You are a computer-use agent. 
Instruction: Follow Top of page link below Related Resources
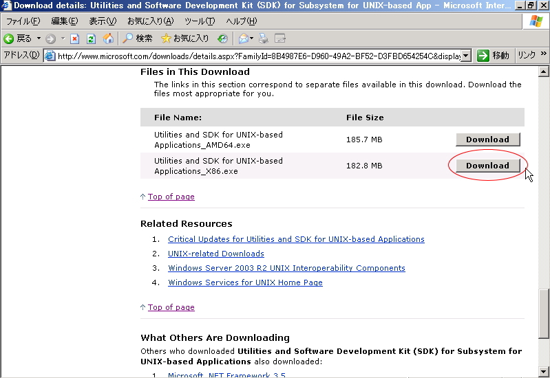pyautogui.click(x=171, y=307)
